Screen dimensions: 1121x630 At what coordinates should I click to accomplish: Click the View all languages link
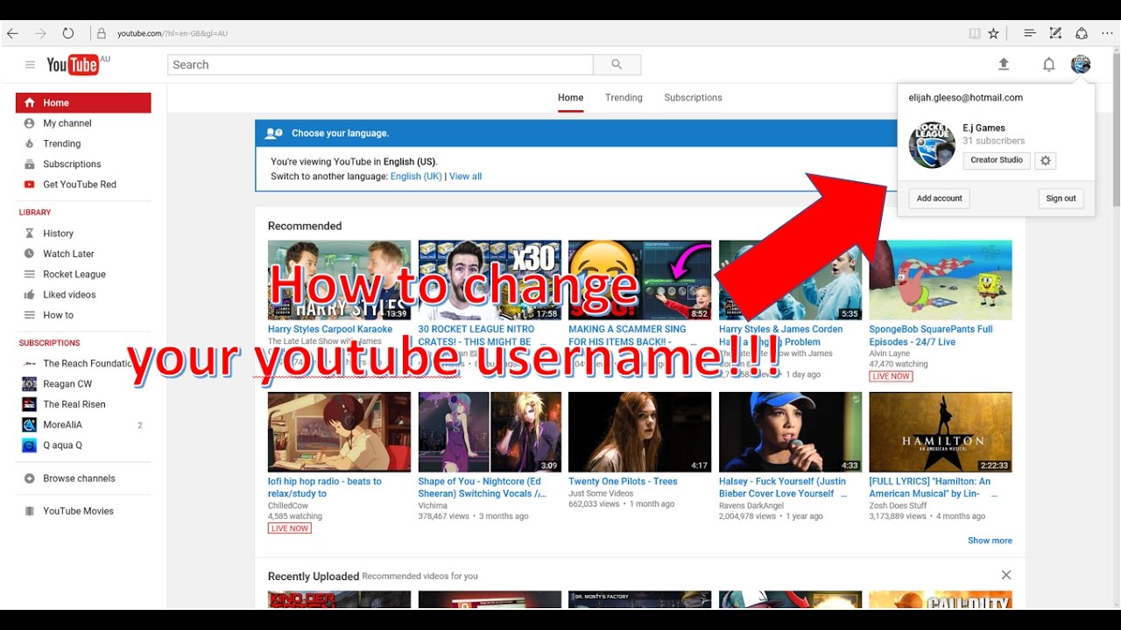click(465, 177)
